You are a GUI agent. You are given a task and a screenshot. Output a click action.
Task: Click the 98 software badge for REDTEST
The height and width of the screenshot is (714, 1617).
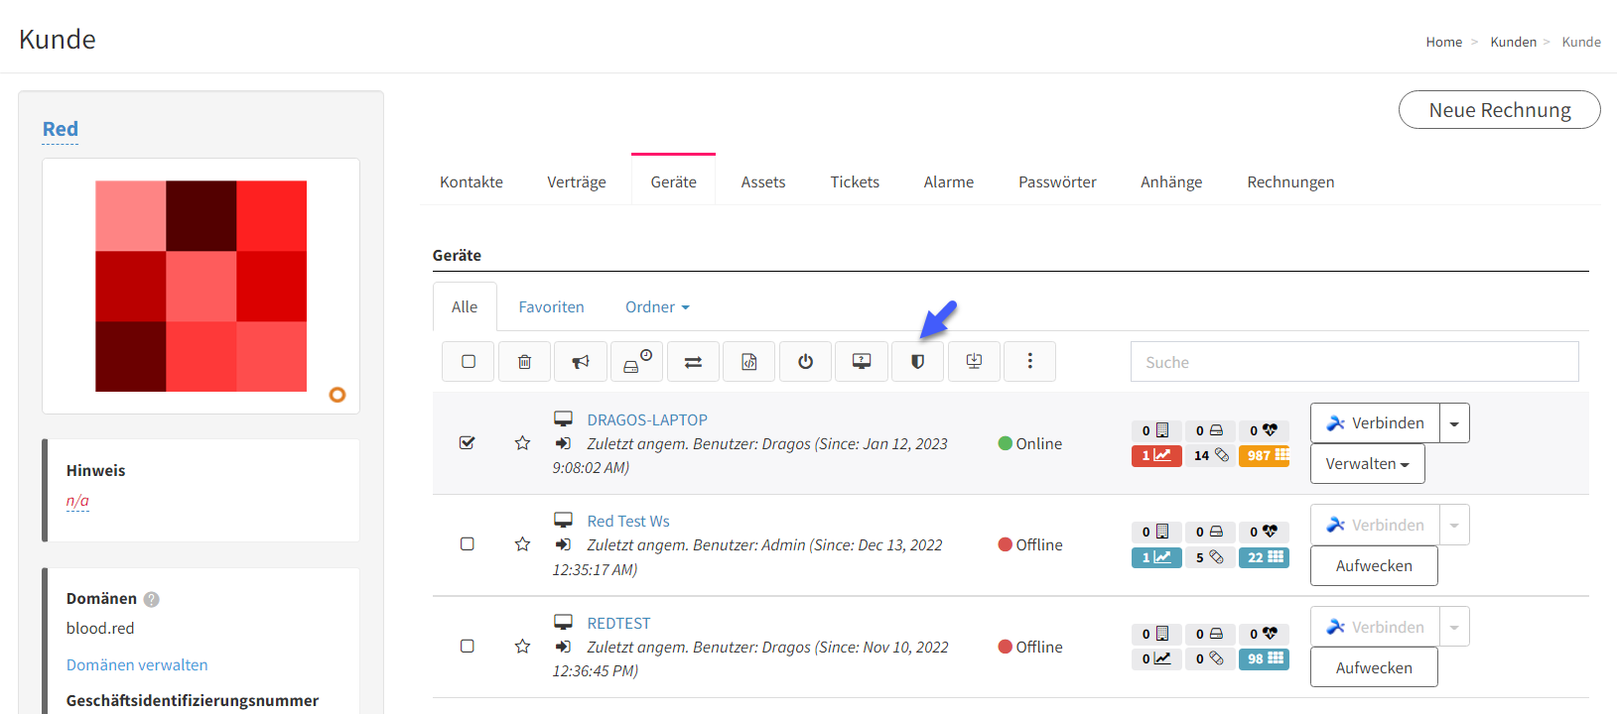tap(1264, 658)
